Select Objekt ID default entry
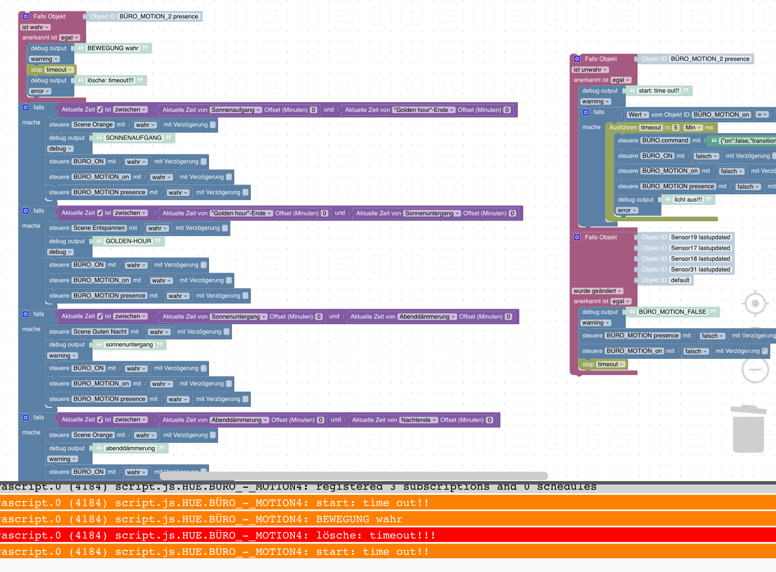The height and width of the screenshot is (572, 776). click(x=665, y=280)
